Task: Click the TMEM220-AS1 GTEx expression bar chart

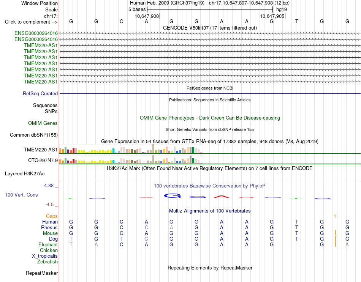Action: tap(131, 149)
